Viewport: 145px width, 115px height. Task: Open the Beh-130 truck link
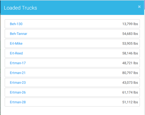(16, 24)
